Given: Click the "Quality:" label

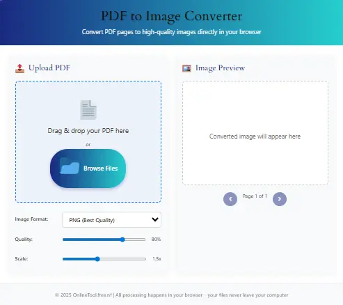Looking at the screenshot, I should [x=24, y=240].
